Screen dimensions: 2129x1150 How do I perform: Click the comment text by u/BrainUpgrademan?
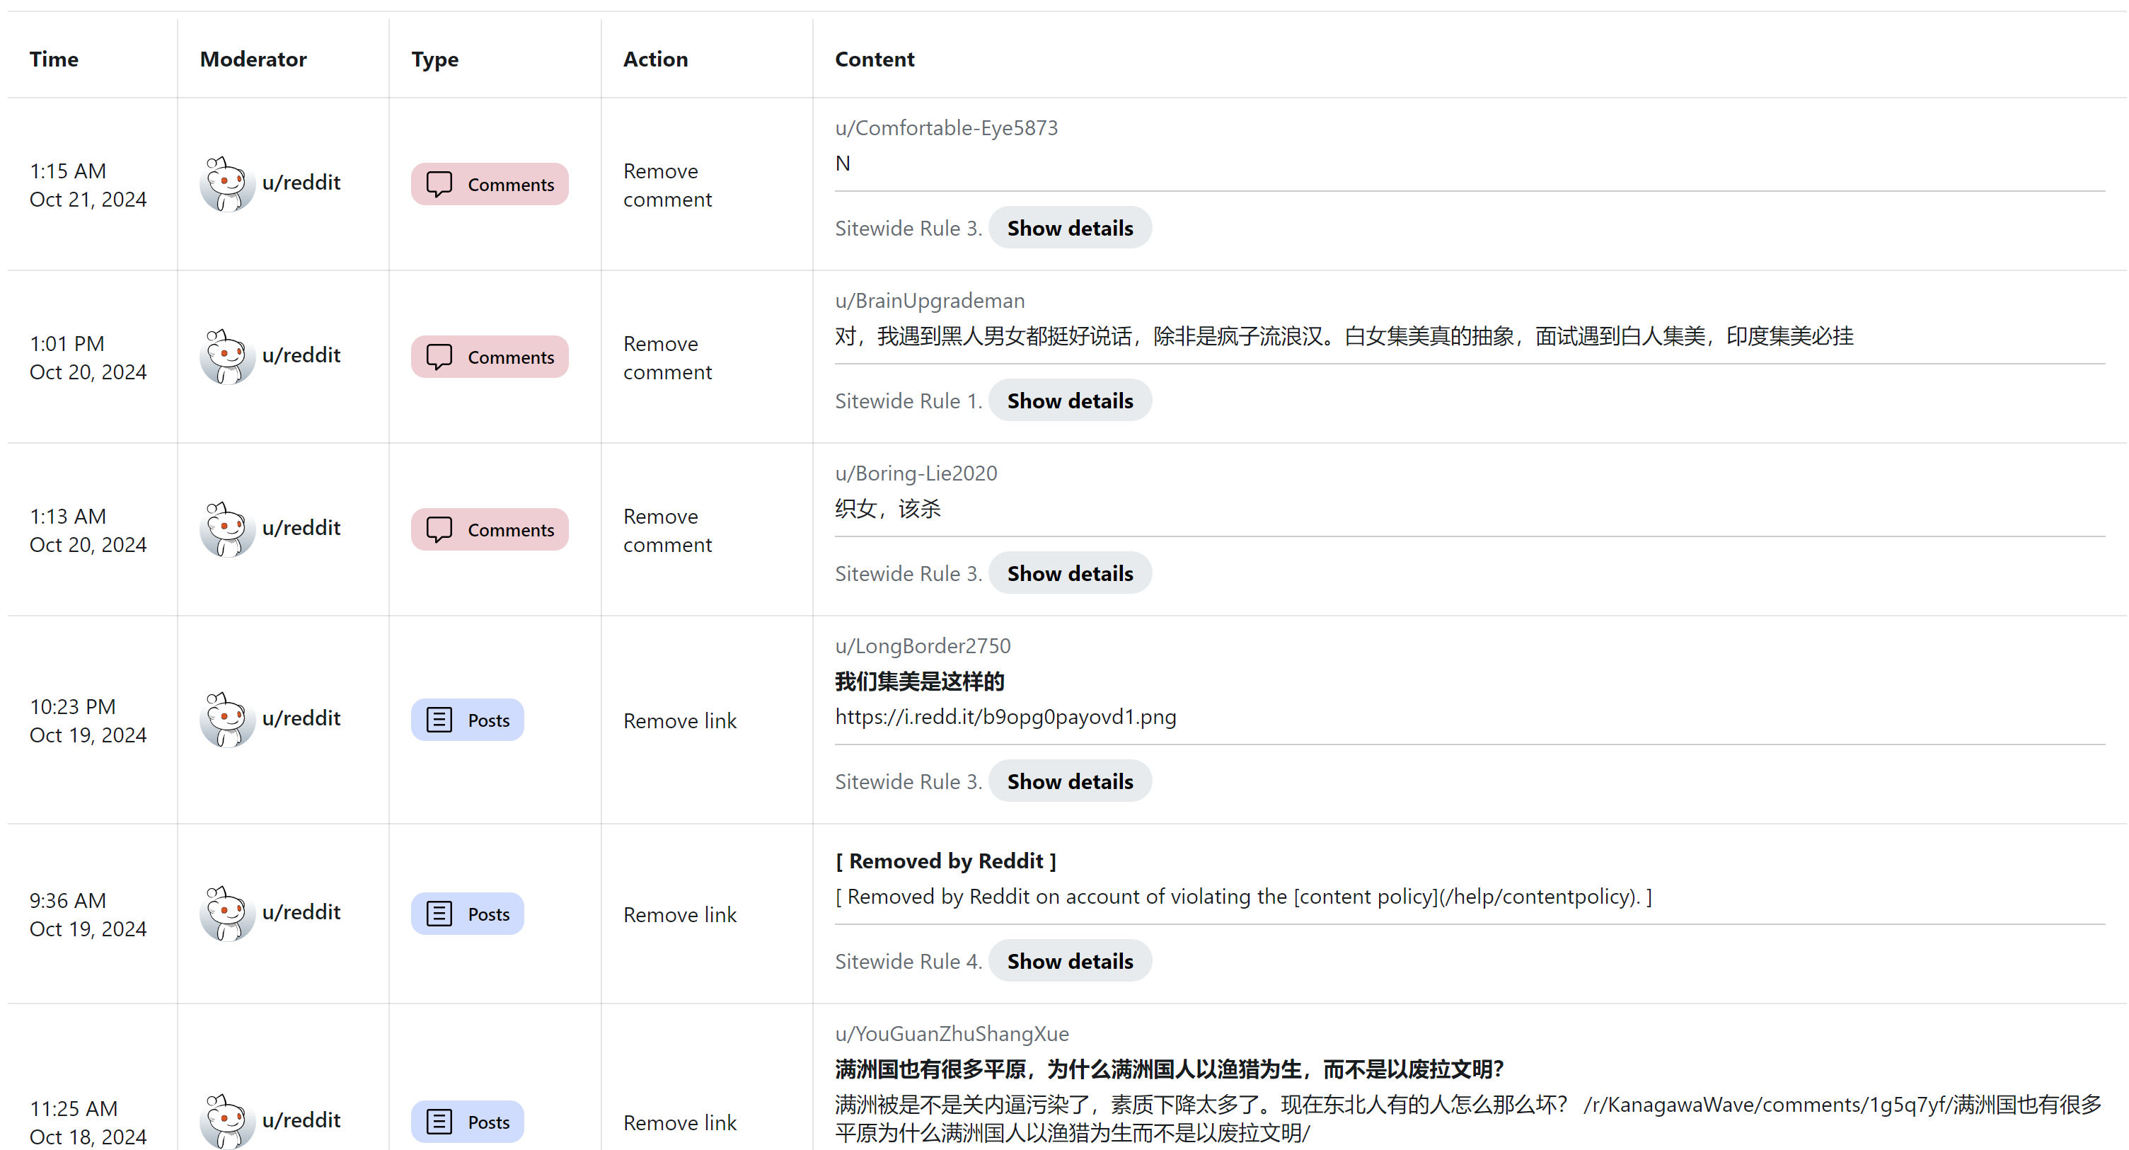pyautogui.click(x=1344, y=336)
